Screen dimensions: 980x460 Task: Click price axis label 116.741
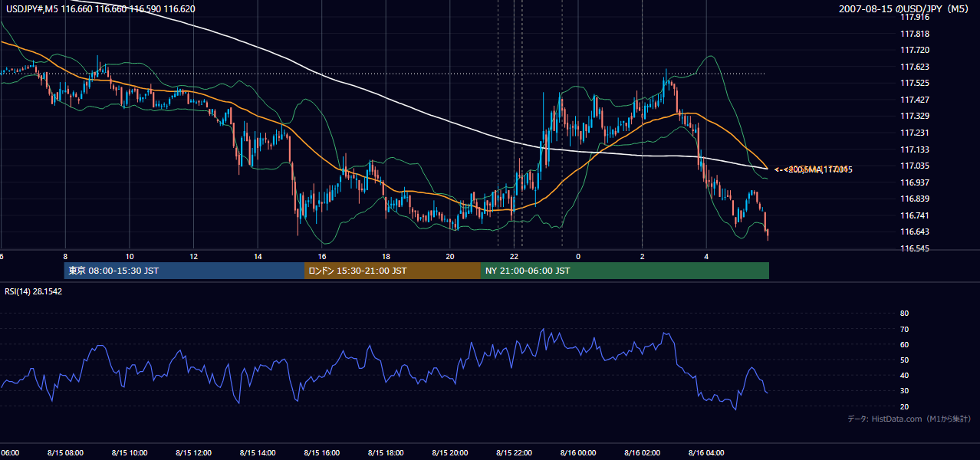click(x=915, y=215)
